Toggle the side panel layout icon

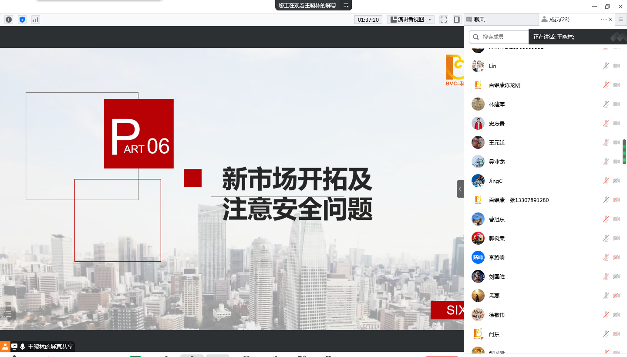457,20
